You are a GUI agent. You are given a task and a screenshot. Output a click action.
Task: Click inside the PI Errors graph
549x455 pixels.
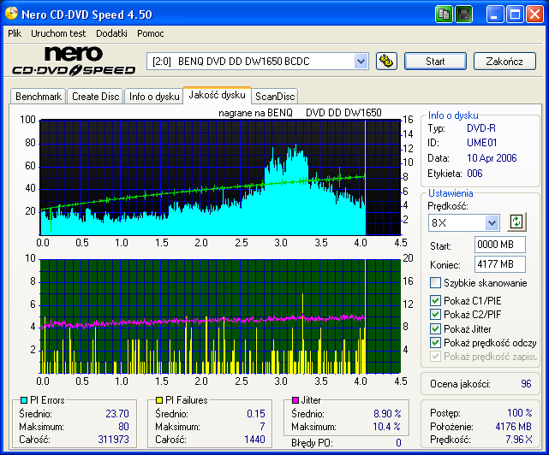220,177
